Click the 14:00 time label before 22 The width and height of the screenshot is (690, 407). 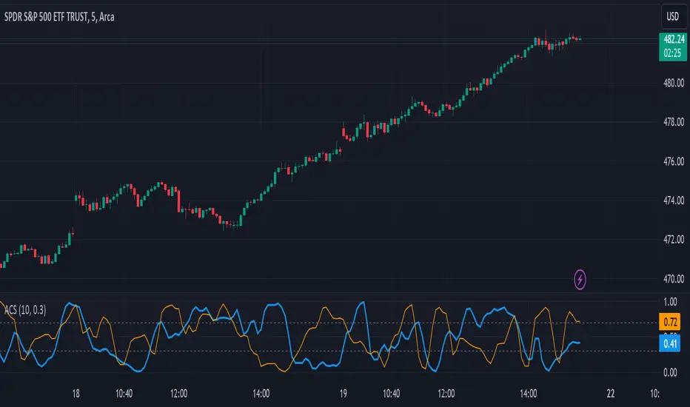coord(528,394)
